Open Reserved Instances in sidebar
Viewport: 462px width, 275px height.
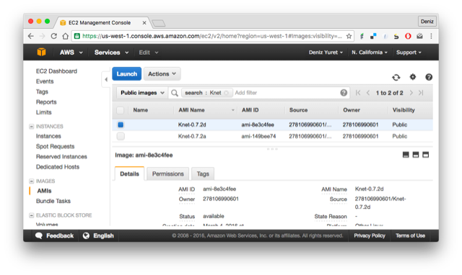61,157
